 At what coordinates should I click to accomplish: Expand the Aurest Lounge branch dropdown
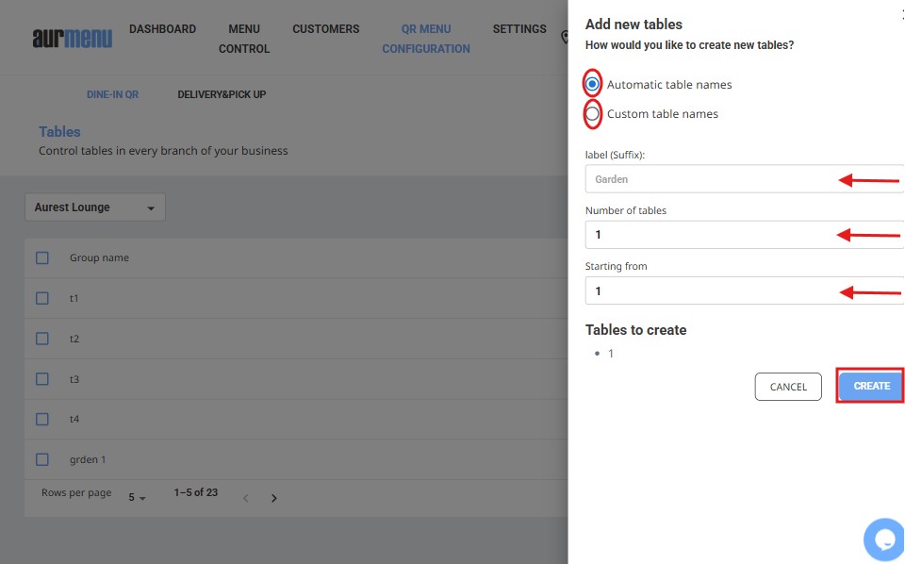[94, 207]
